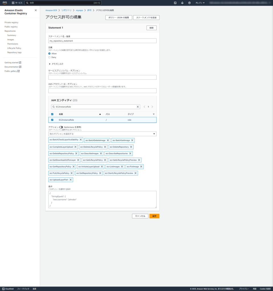Open the notifications bell icon
The image size is (273, 291).
182,3
